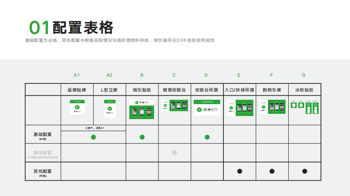Image resolution: width=350 pixels, height=196 pixels.
Task: Click the 其他配置 row header
Action: tap(43, 172)
